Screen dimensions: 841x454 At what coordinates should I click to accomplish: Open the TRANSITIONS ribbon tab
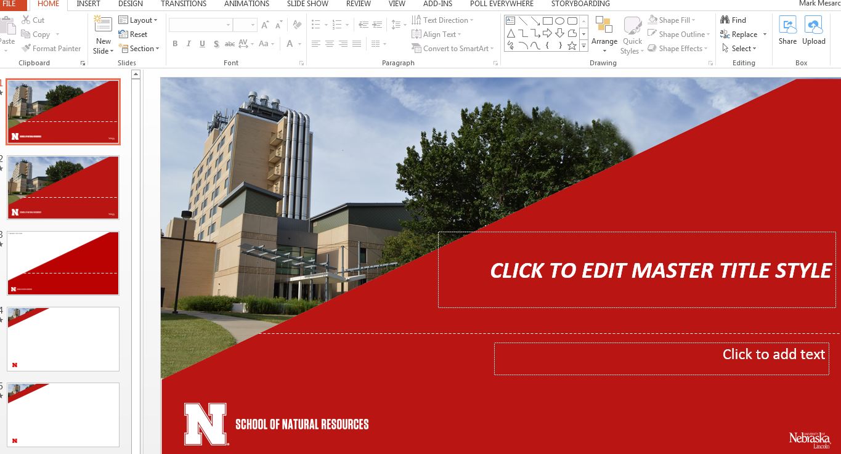[184, 4]
